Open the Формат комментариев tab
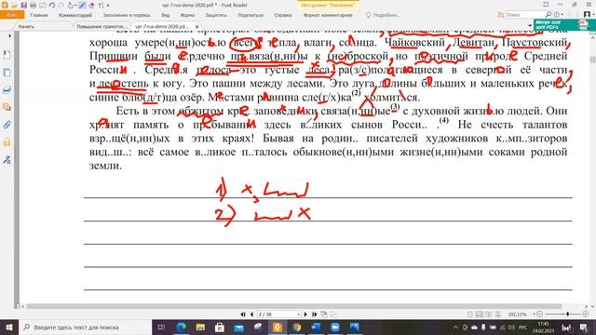Image resolution: width=596 pixels, height=335 pixels. coord(328,15)
